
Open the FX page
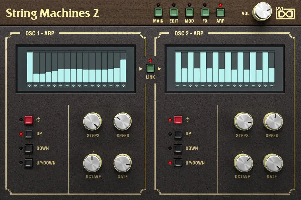point(205,12)
